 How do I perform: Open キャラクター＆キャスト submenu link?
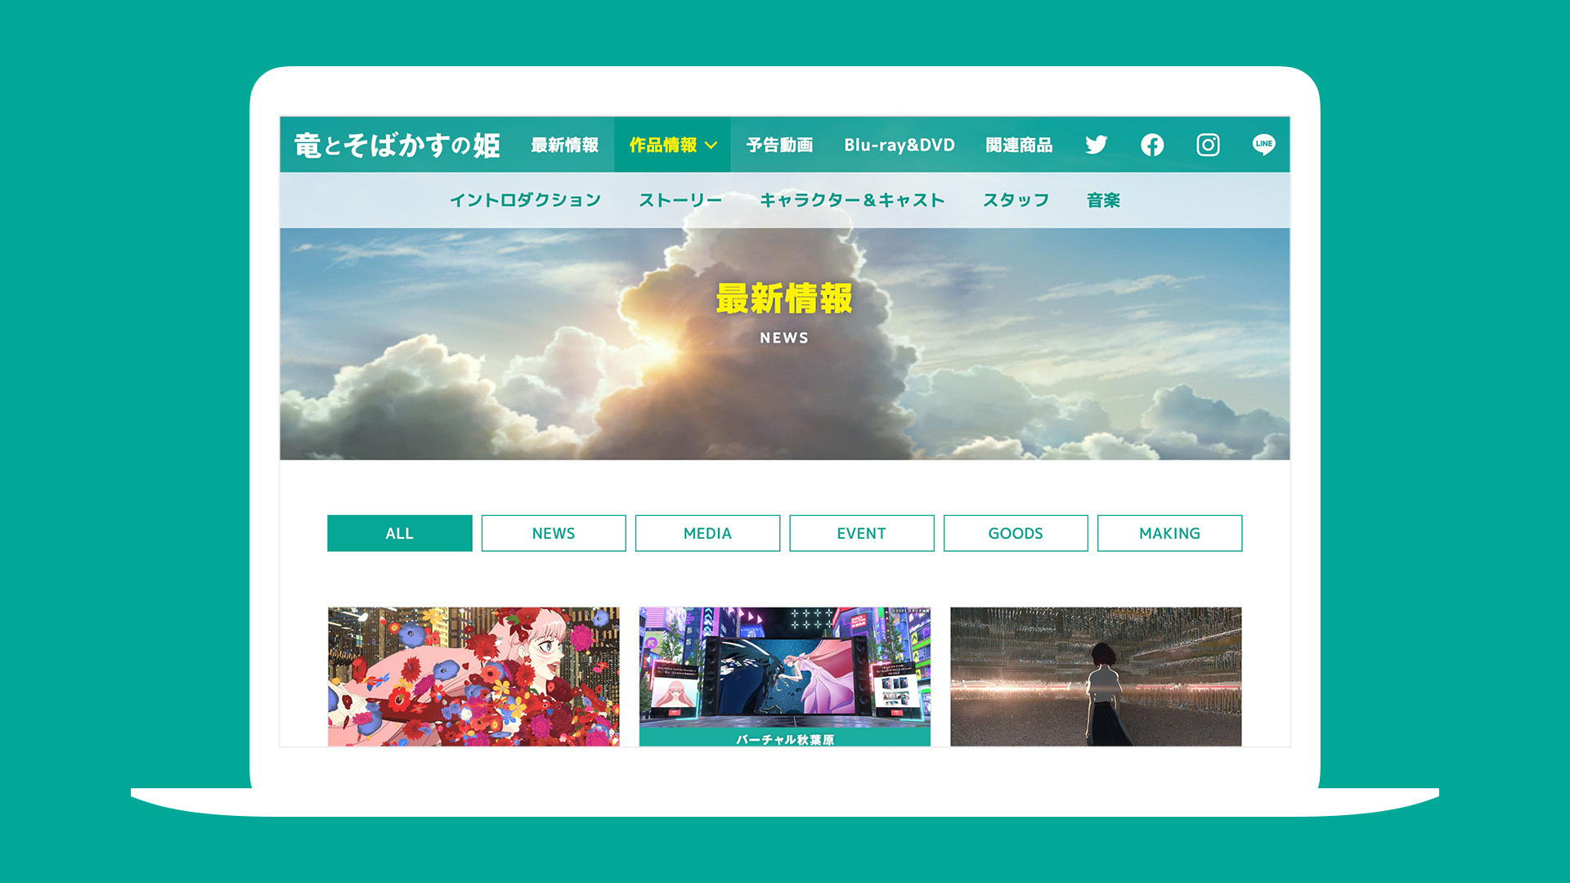[x=852, y=200]
